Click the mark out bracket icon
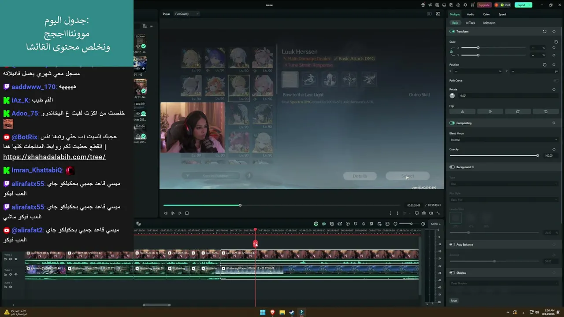 (397, 213)
